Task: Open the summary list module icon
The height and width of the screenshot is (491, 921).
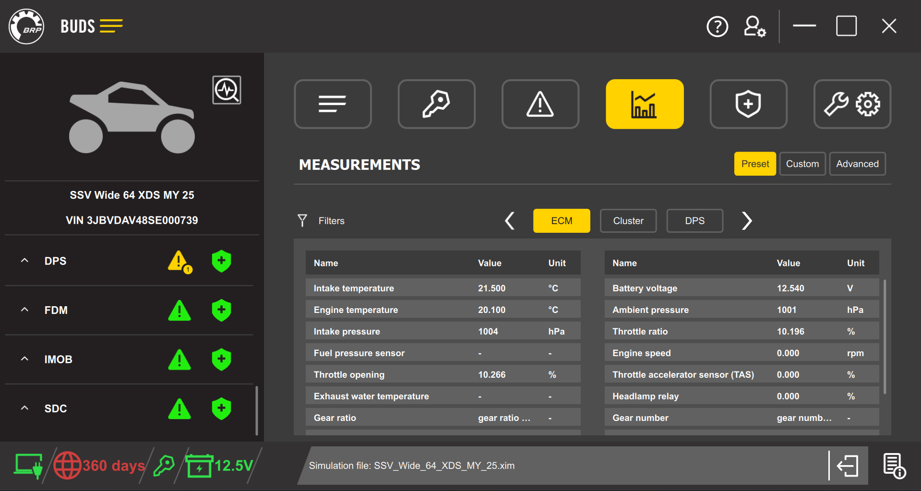Action: [x=333, y=104]
